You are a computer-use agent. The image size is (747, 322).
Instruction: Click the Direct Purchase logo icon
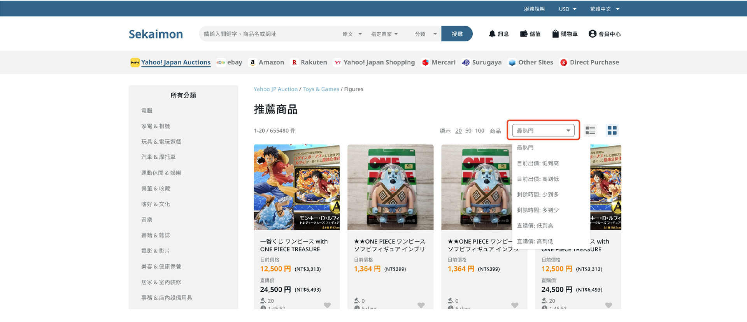[x=563, y=62]
